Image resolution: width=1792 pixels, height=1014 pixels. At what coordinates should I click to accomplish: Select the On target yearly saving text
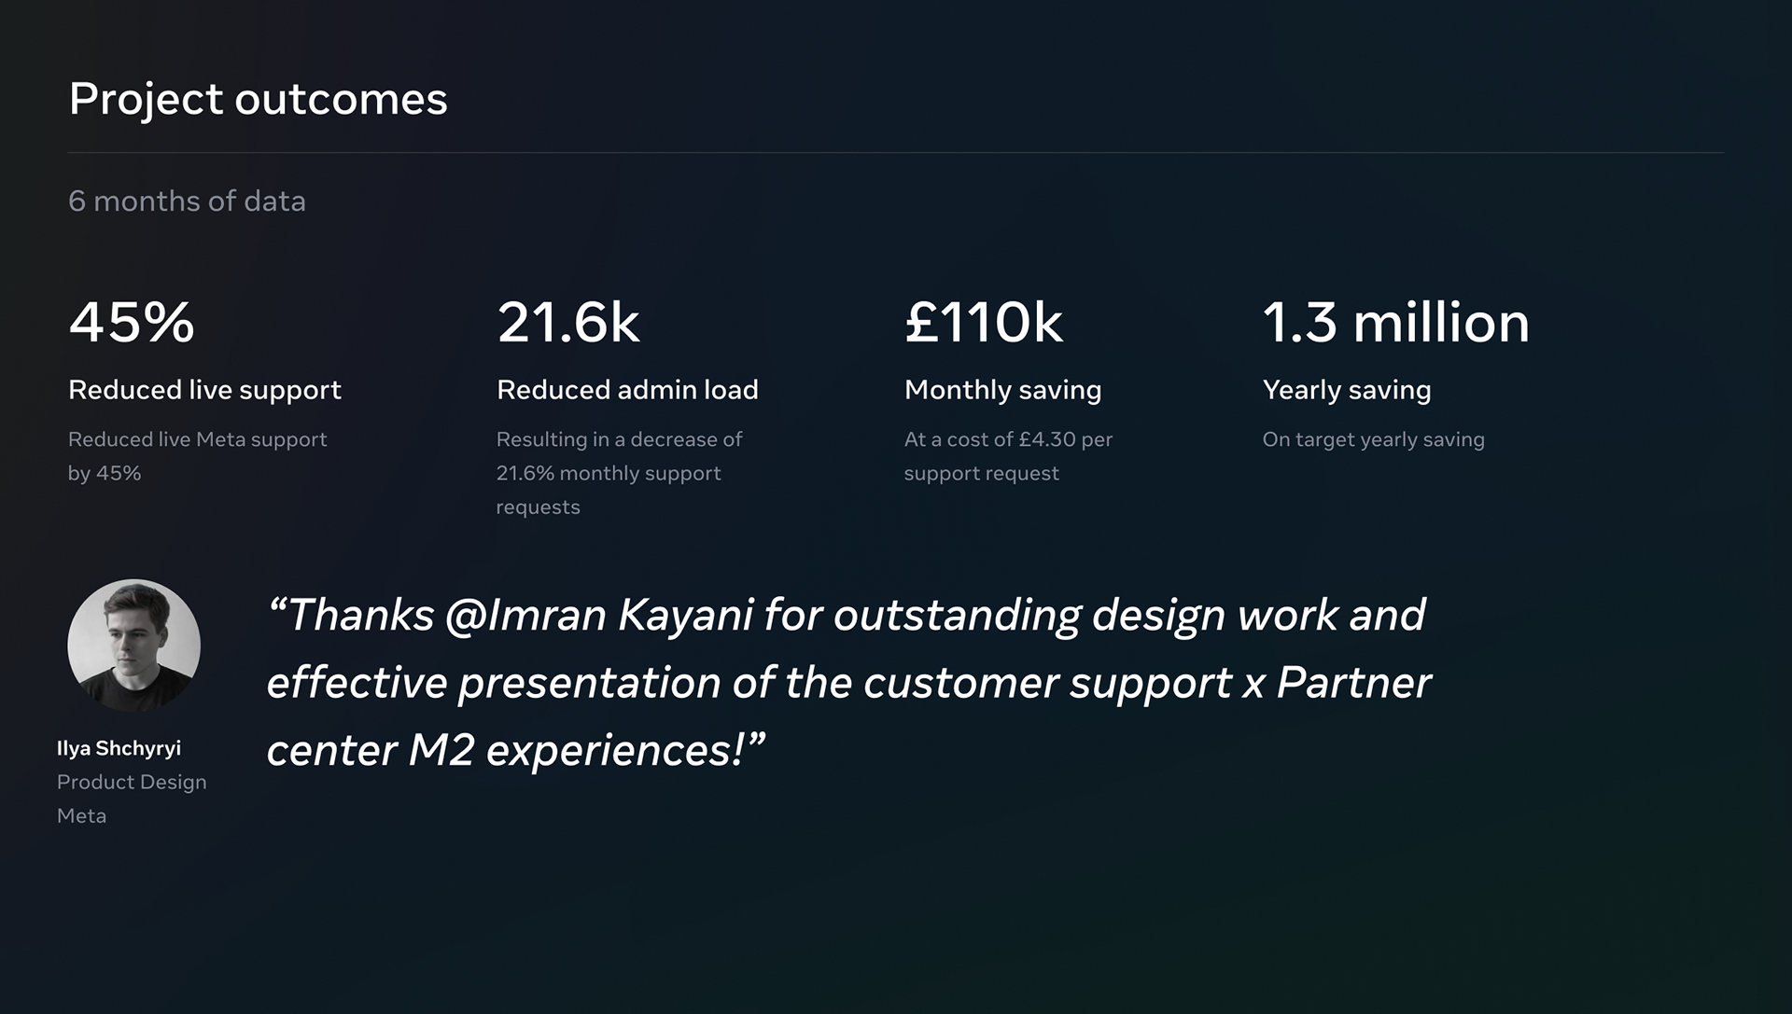(1373, 439)
